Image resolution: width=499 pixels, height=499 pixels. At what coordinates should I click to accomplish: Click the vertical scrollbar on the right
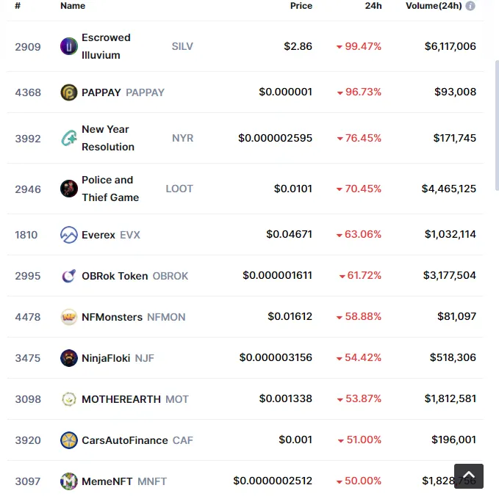497,125
